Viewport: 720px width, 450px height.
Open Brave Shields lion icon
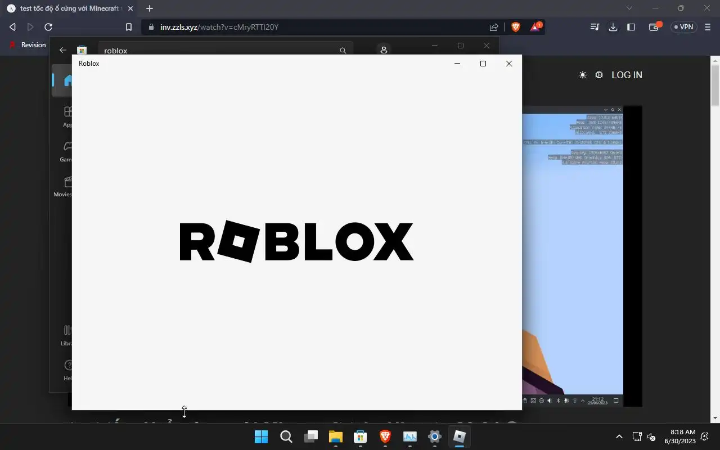click(516, 27)
